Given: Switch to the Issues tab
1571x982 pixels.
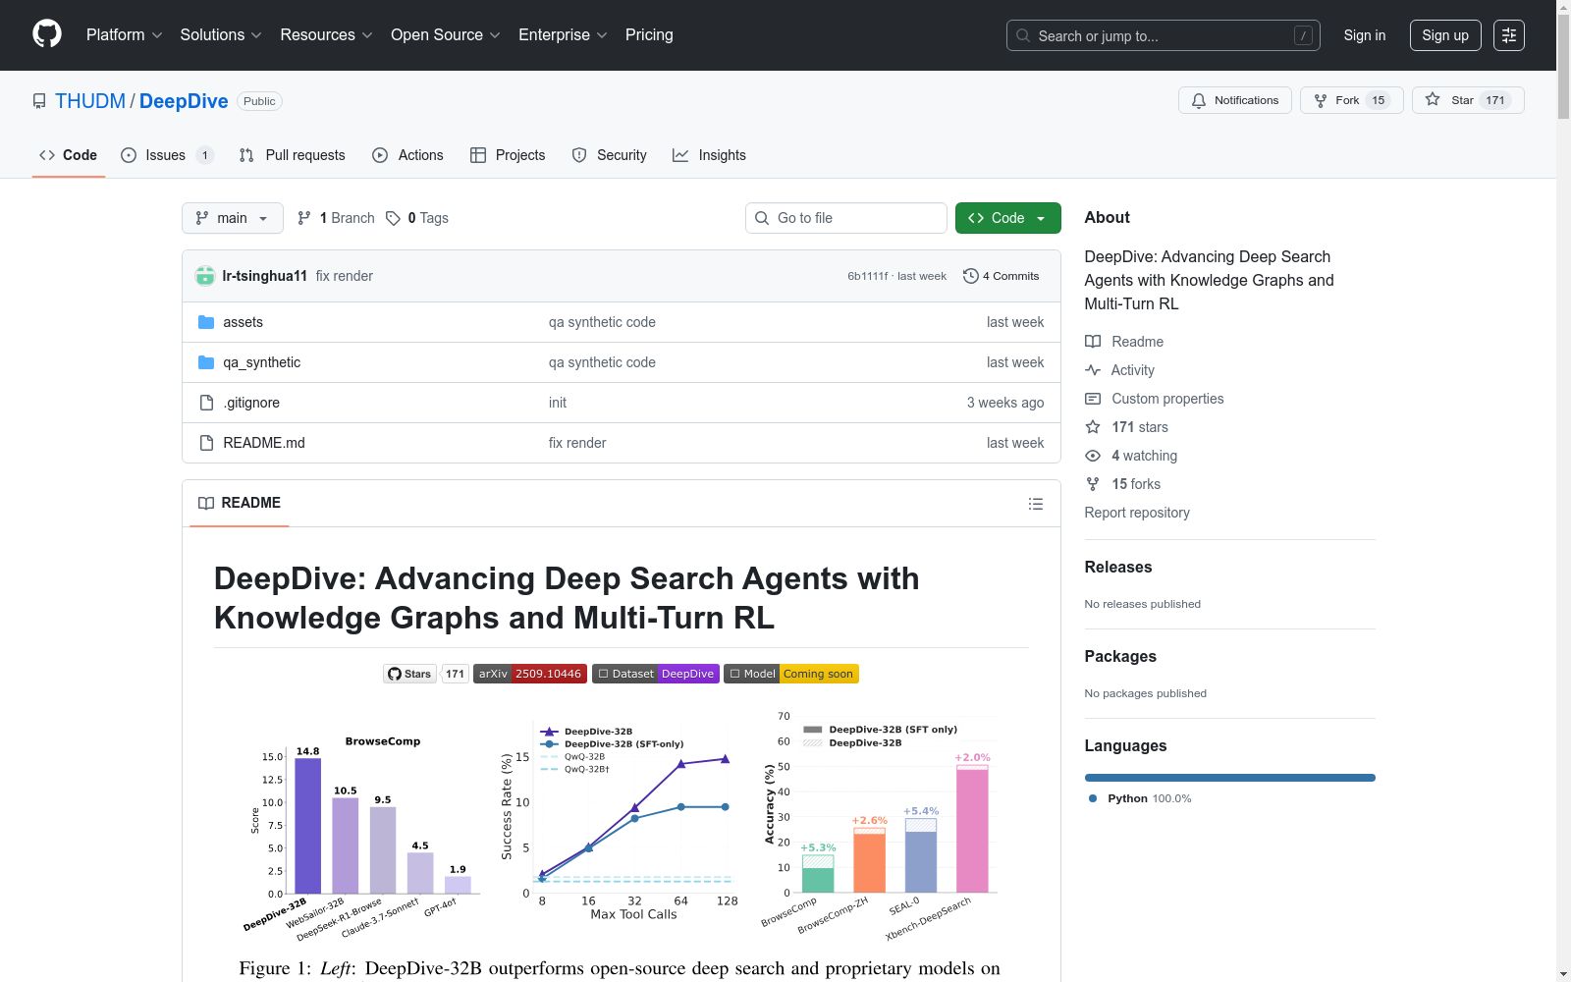Looking at the screenshot, I should click(x=167, y=155).
